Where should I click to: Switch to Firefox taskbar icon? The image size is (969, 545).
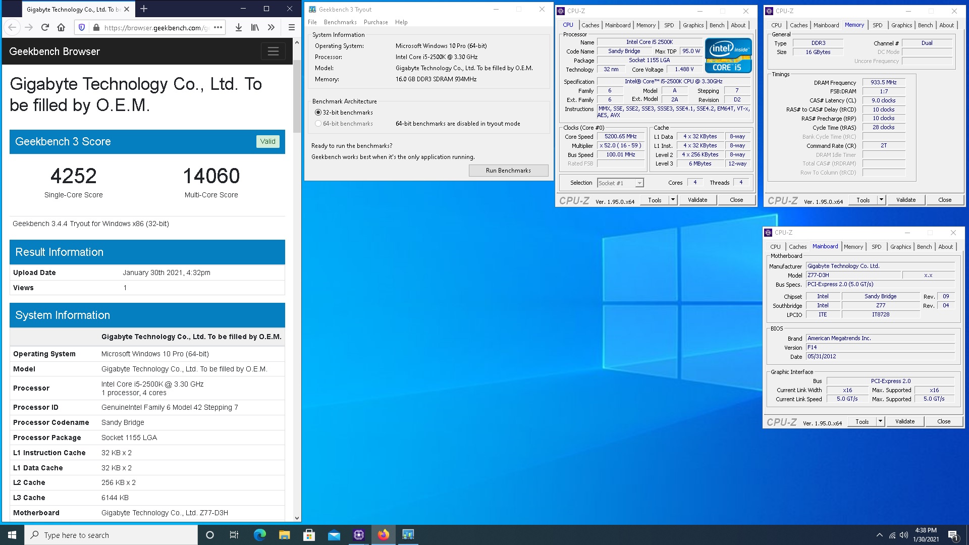point(383,535)
